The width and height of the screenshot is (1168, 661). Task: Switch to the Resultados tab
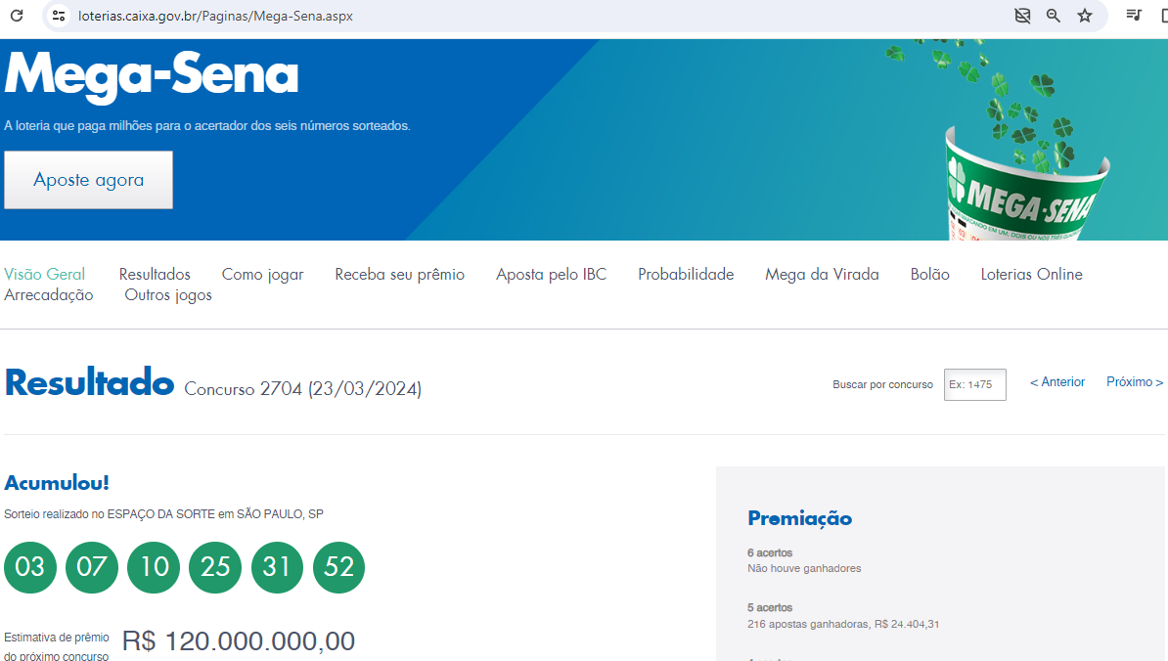click(155, 274)
